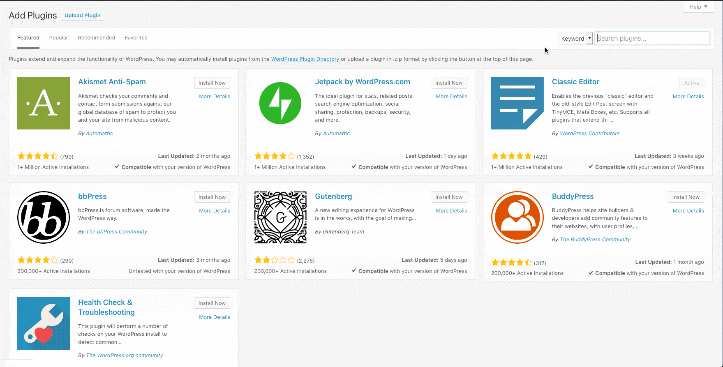
Task: Click the Gutenberg star rating
Action: pyautogui.click(x=275, y=260)
